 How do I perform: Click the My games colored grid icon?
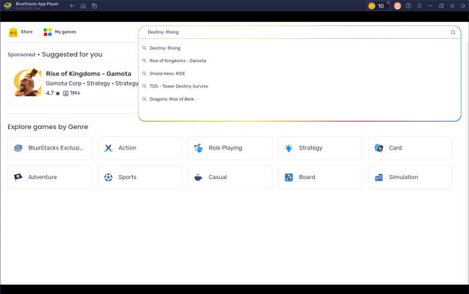(x=48, y=32)
